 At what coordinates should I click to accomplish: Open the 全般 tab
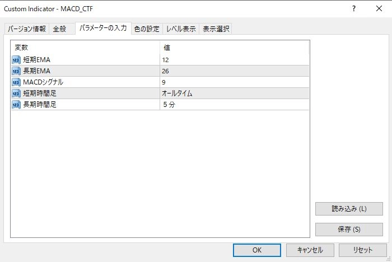(59, 29)
